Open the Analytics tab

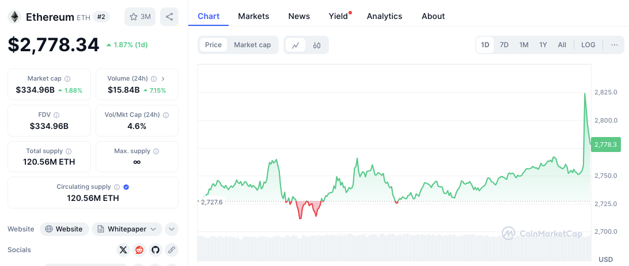pos(384,16)
